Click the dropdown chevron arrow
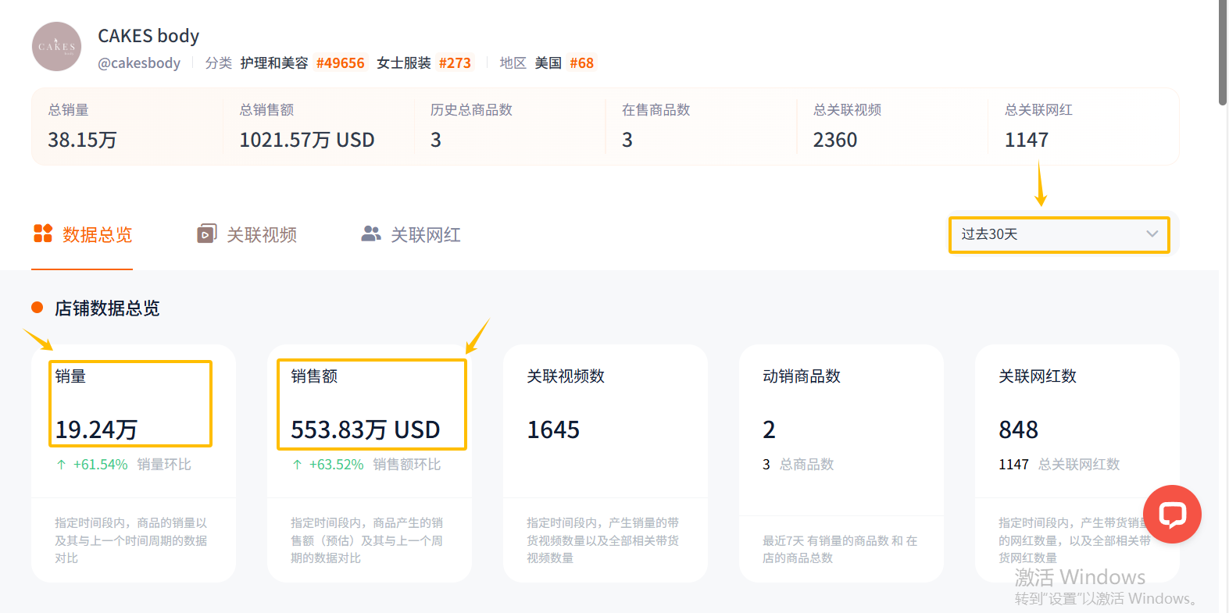This screenshot has width=1229, height=613. tap(1152, 234)
